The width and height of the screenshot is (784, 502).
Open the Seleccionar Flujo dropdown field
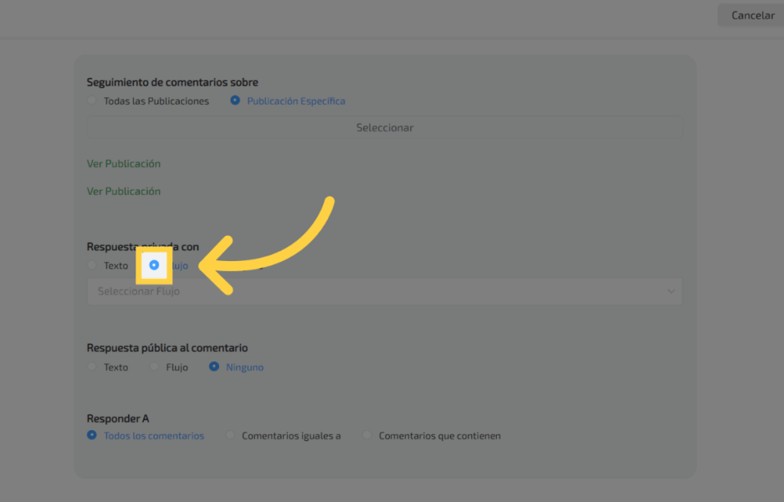coord(375,292)
